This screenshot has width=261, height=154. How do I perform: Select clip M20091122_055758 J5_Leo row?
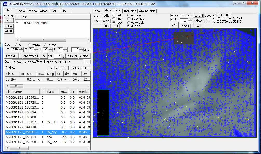pos(48,142)
